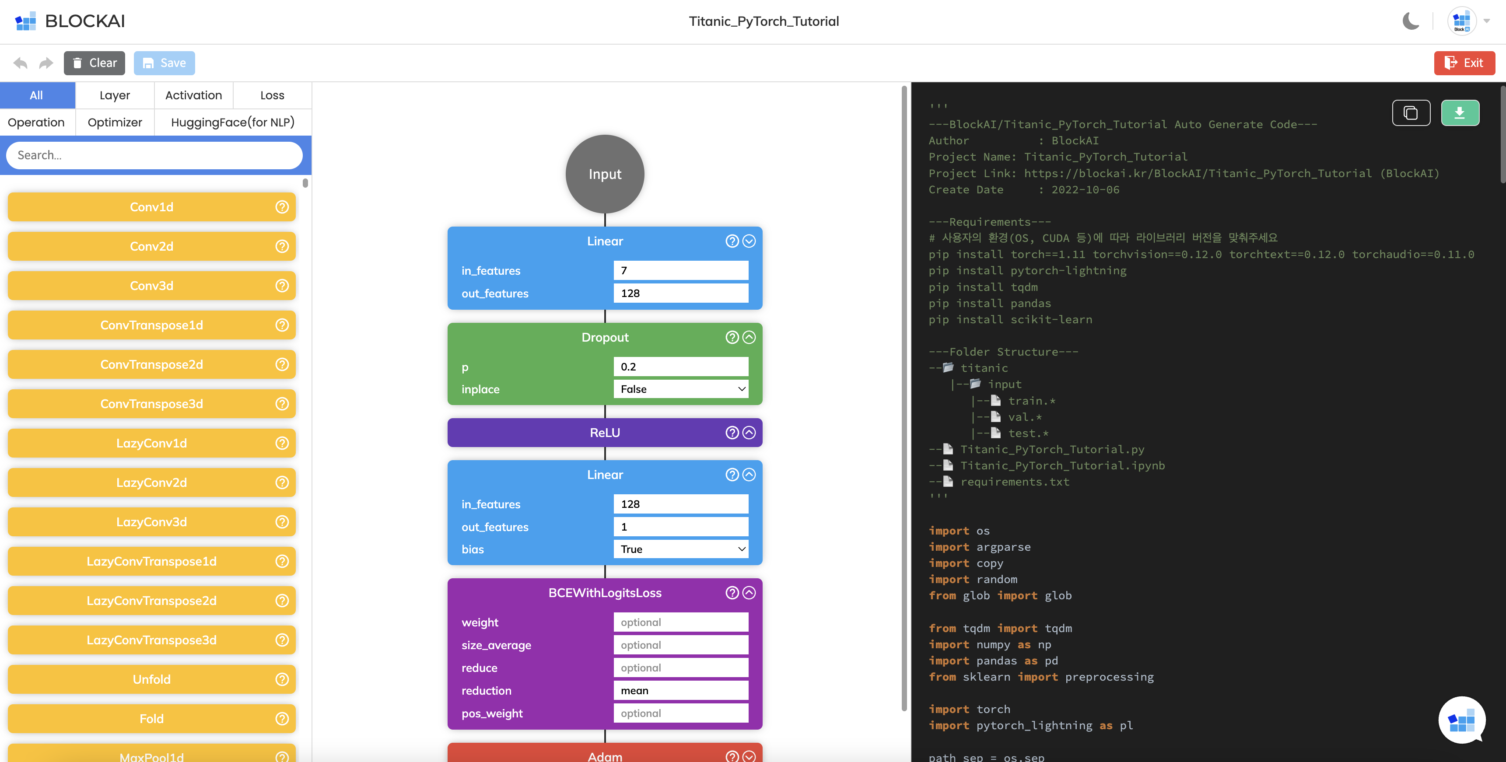Collapse the Dropout node parameters
The height and width of the screenshot is (762, 1506).
749,337
